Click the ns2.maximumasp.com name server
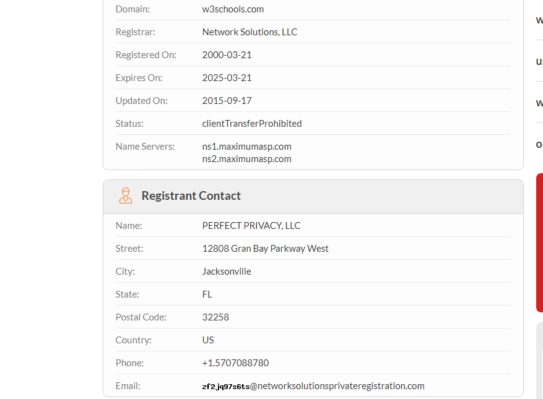543x399 pixels. (246, 159)
